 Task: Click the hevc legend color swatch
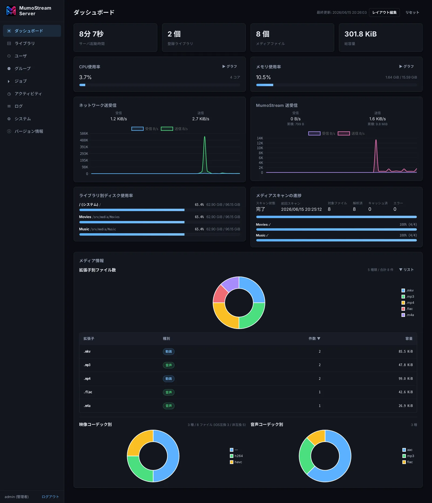click(x=232, y=462)
